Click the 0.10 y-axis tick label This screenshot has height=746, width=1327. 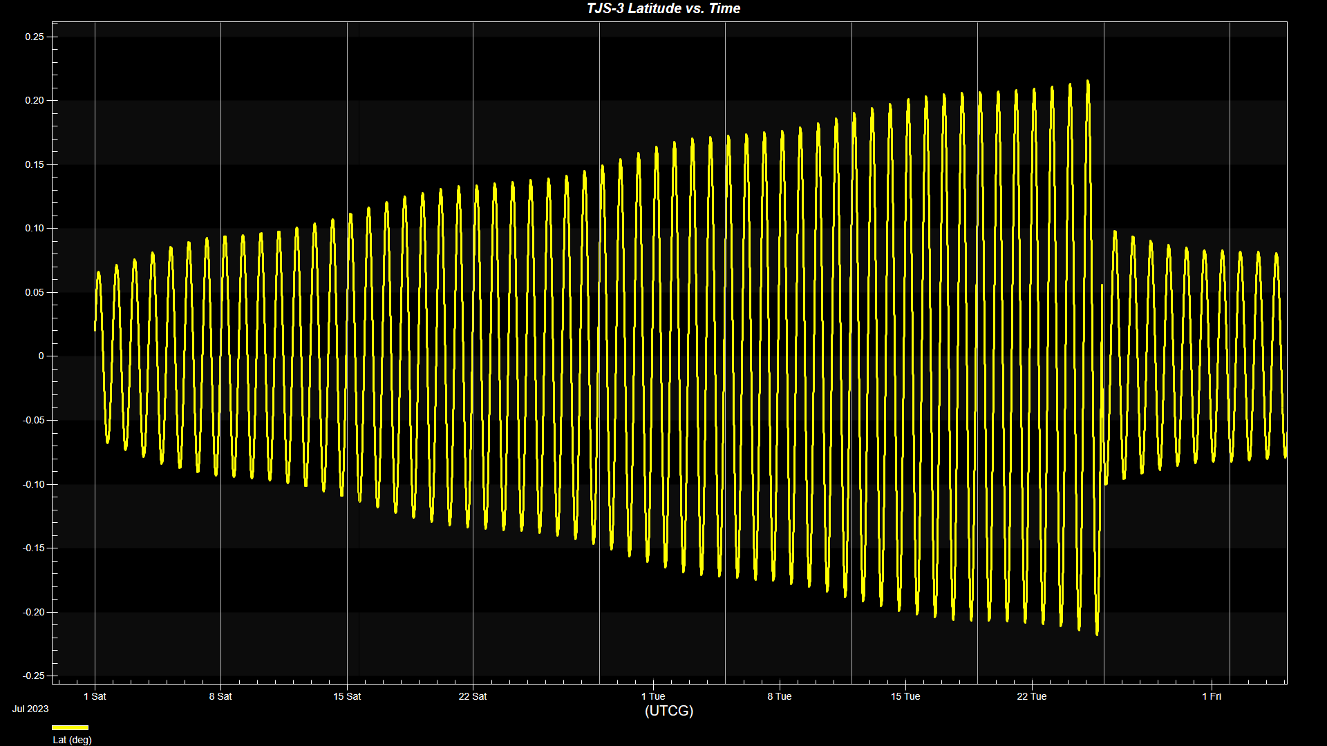(35, 229)
